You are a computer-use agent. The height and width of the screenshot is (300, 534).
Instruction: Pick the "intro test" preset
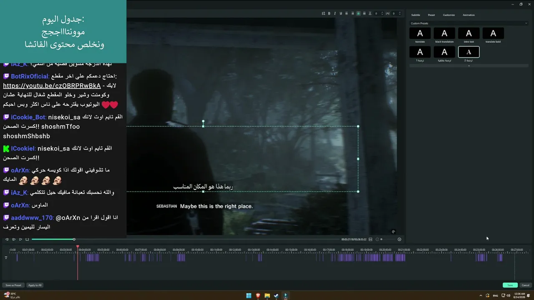pos(469,33)
